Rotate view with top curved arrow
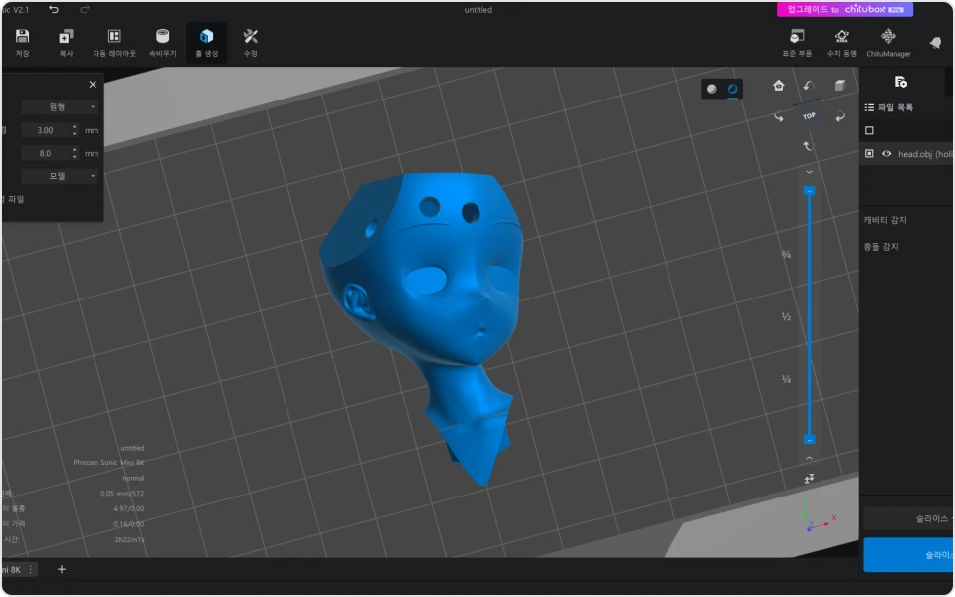The height and width of the screenshot is (597, 955). click(808, 86)
